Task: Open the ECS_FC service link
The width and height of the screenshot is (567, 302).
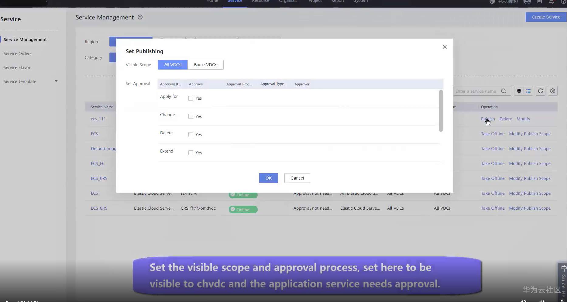Action: [x=98, y=163]
